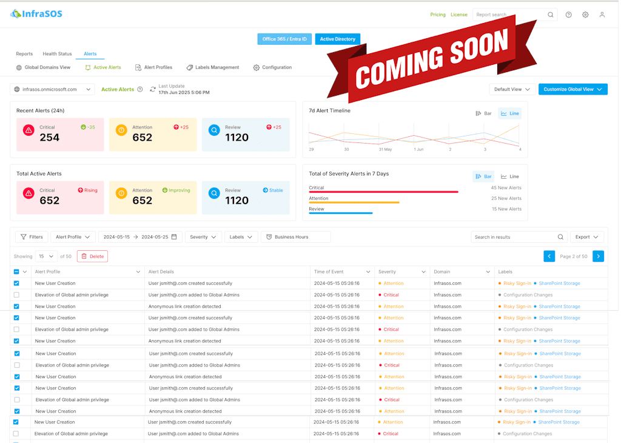Switch 7d Alert Timeline to Bar view

click(x=483, y=113)
